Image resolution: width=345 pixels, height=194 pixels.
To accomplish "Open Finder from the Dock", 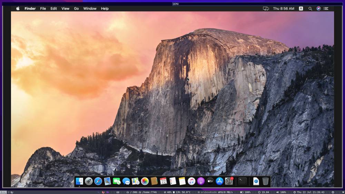I will click(79, 181).
